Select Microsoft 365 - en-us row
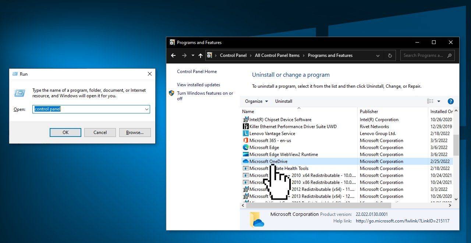This screenshot has height=243, width=471. coord(347,141)
